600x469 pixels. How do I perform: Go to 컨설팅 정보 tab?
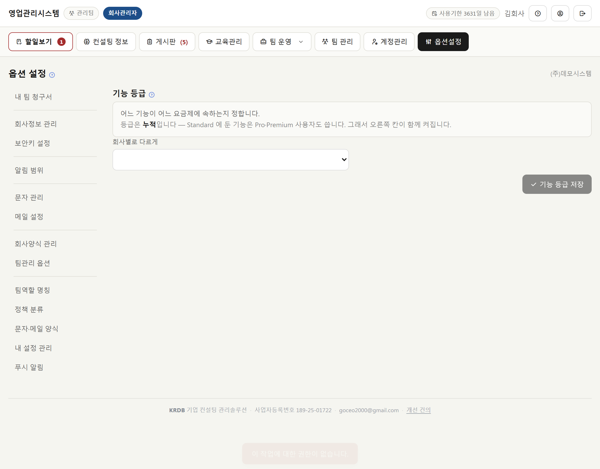click(x=106, y=41)
